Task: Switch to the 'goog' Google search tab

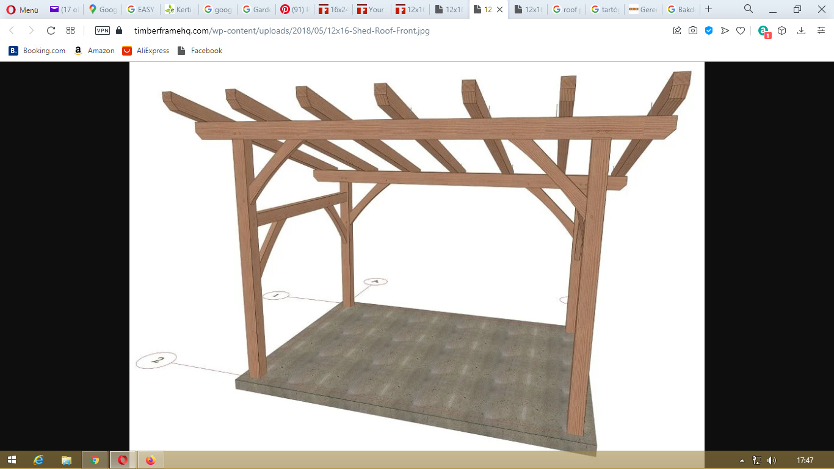Action: point(217,10)
